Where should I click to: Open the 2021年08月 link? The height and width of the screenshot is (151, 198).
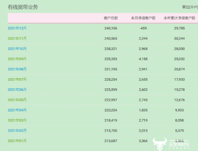click(17, 69)
